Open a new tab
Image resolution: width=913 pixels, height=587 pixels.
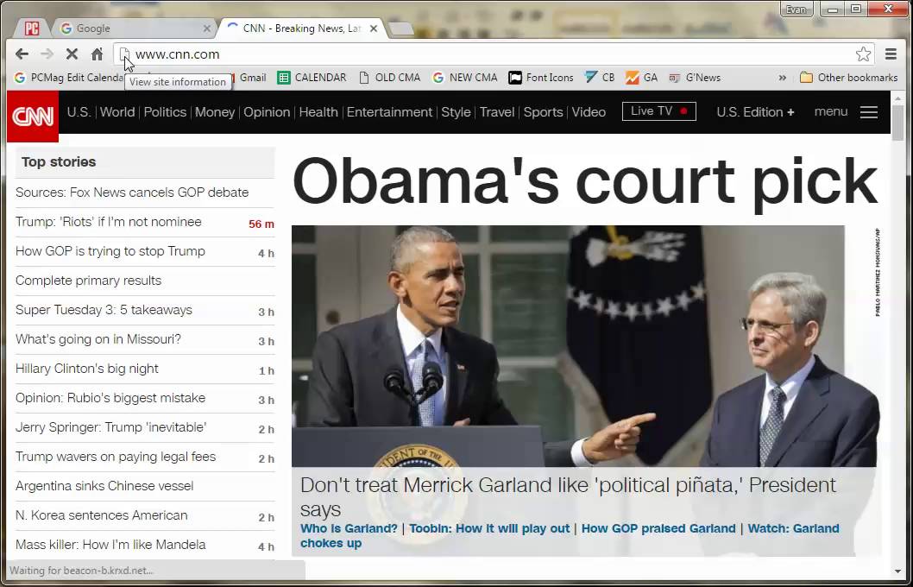point(400,28)
